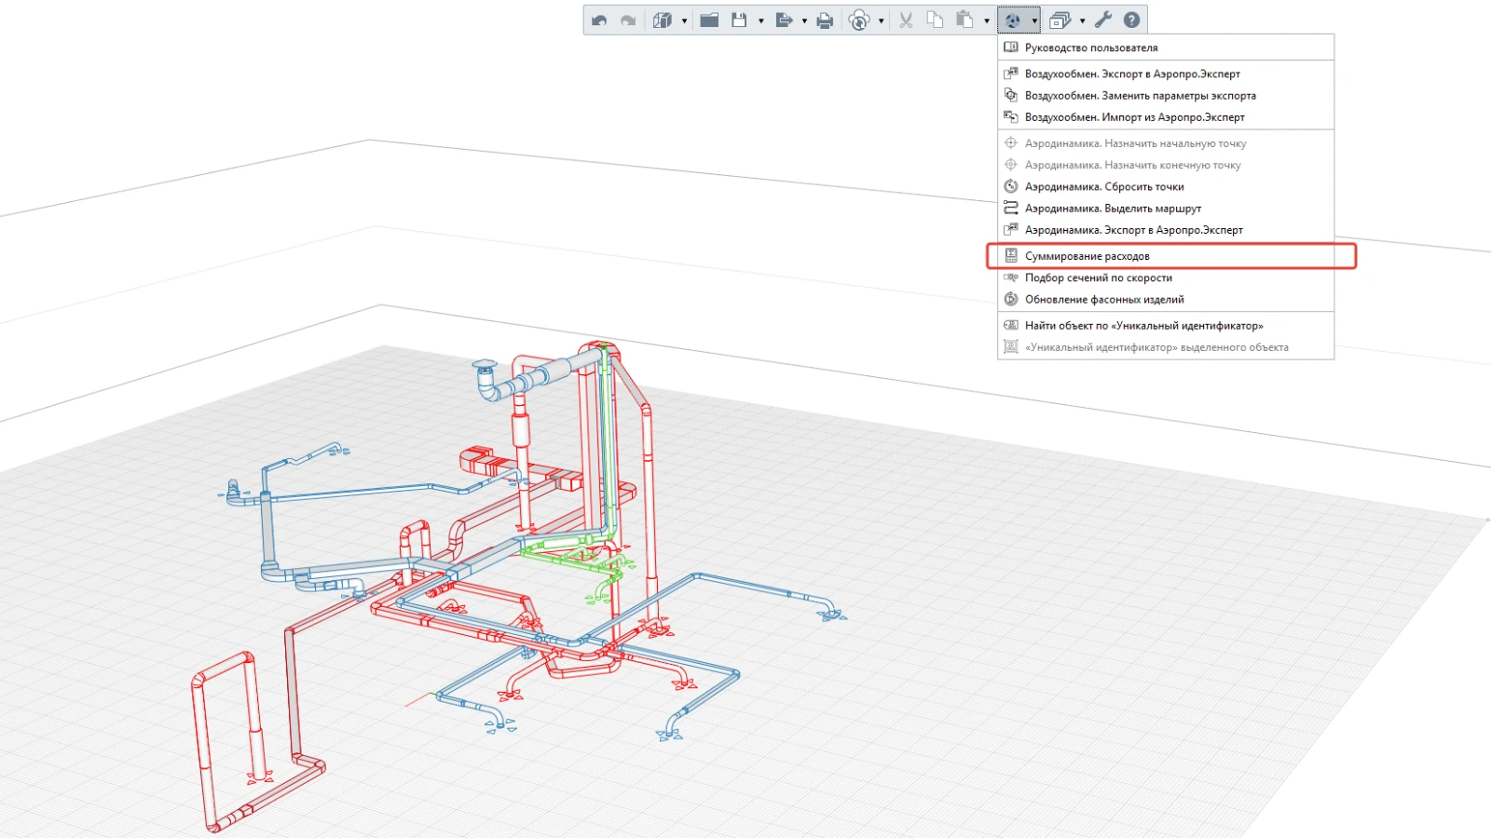The image size is (1491, 838).
Task: Open settings with the wrench icon
Action: point(1103,20)
